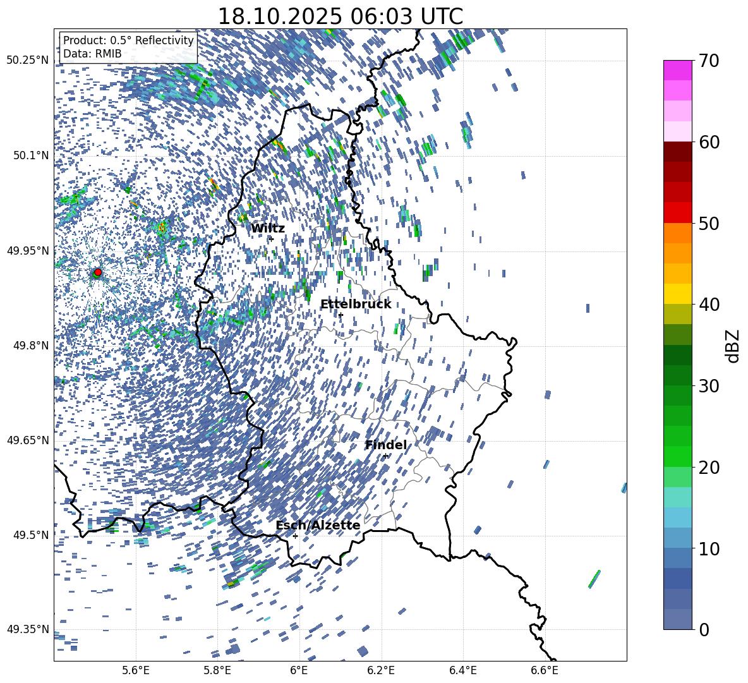
Task: Click the 6°E longitude label
Action: [299, 670]
